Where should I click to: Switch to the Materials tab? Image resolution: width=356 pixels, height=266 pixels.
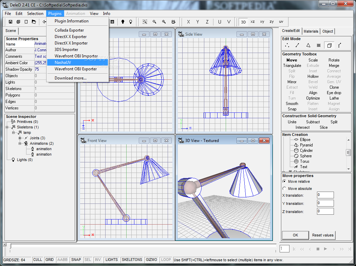pos(311,31)
